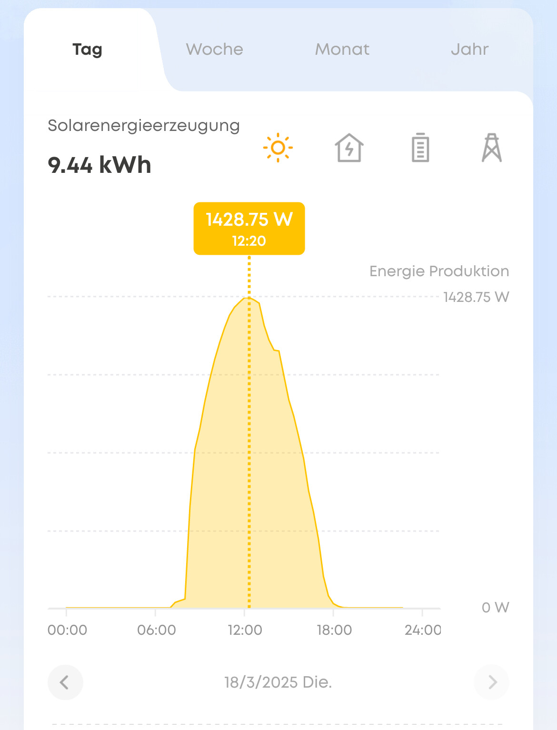Image resolution: width=557 pixels, height=730 pixels.
Task: Click the 9.44 kWh total value
Action: (x=99, y=165)
